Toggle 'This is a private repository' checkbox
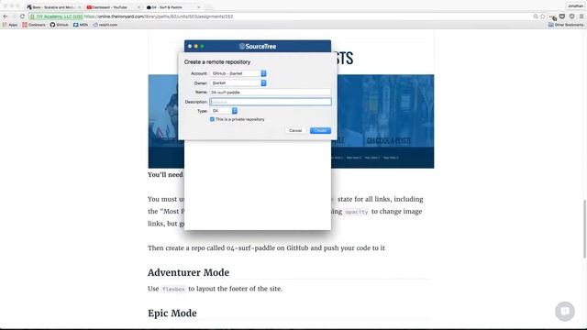 click(x=212, y=119)
